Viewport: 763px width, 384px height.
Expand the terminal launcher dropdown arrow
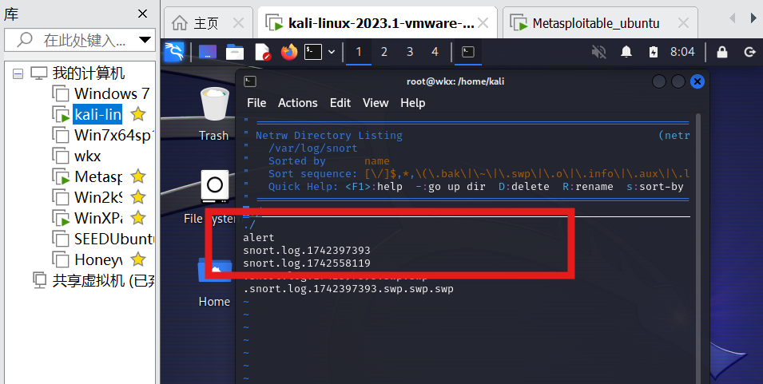pos(332,52)
